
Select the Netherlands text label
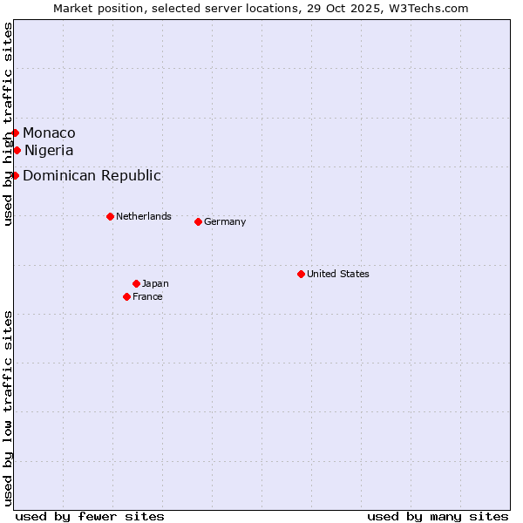coord(143,216)
